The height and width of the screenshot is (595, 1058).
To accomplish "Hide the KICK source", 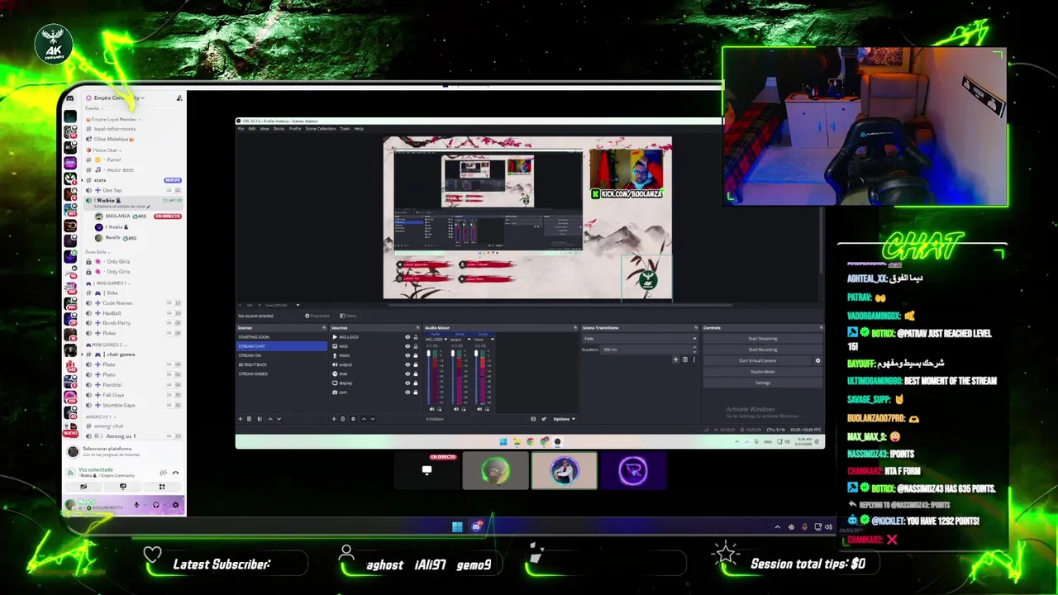I will pyautogui.click(x=407, y=346).
